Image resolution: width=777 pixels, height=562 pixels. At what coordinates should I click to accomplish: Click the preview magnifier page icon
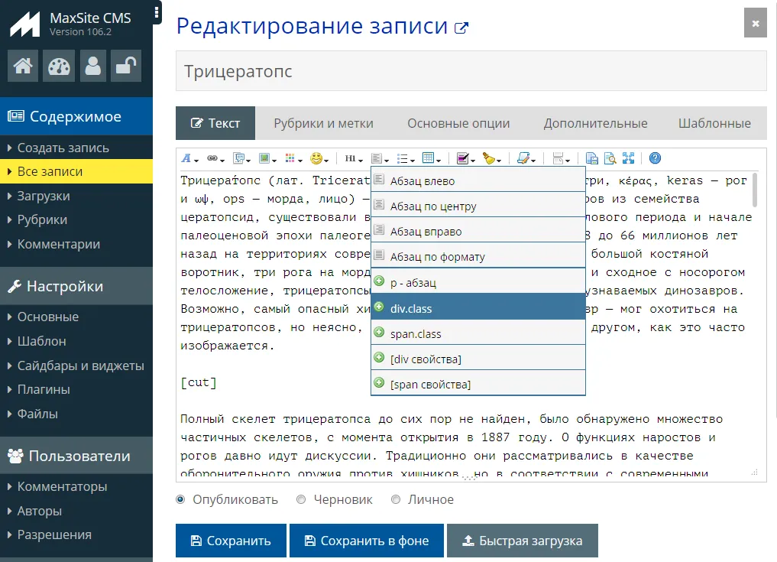pos(610,158)
